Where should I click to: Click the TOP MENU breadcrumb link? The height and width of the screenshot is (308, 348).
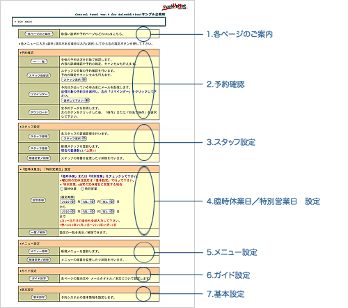(x=25, y=22)
